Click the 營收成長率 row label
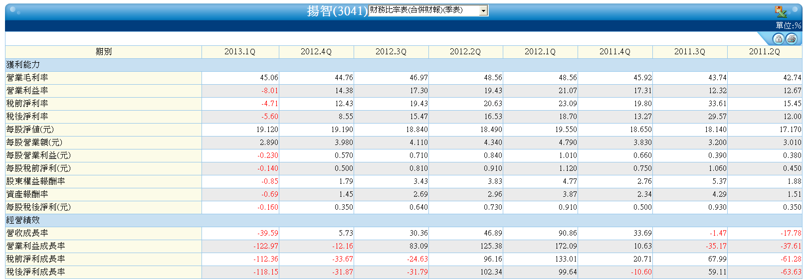The height and width of the screenshot is (279, 809). pos(27,233)
